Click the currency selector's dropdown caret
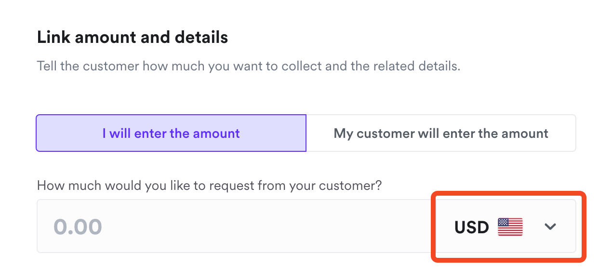Image resolution: width=612 pixels, height=267 pixels. tap(550, 227)
